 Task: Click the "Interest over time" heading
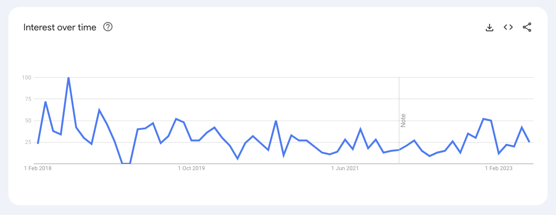click(60, 28)
